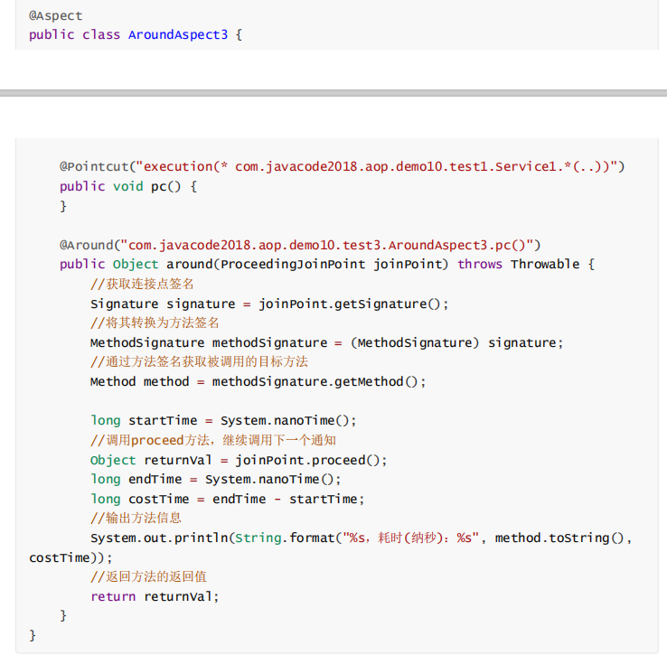Click the comment 获取连接点签名
Viewport: 667px width, 655px height.
[142, 285]
